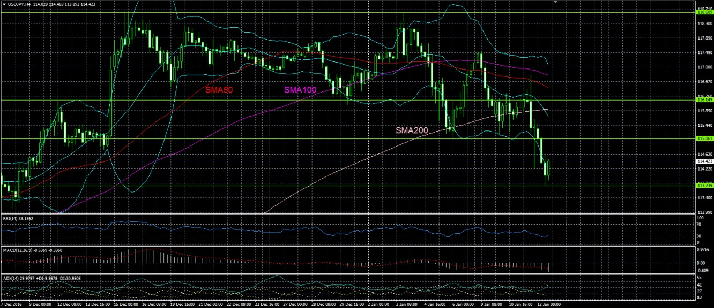The image size is (714, 308).
Task: Select the SMA100 magenta label
Action: [x=300, y=90]
